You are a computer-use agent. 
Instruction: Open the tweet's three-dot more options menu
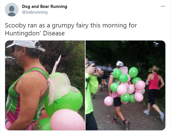(x=163, y=6)
